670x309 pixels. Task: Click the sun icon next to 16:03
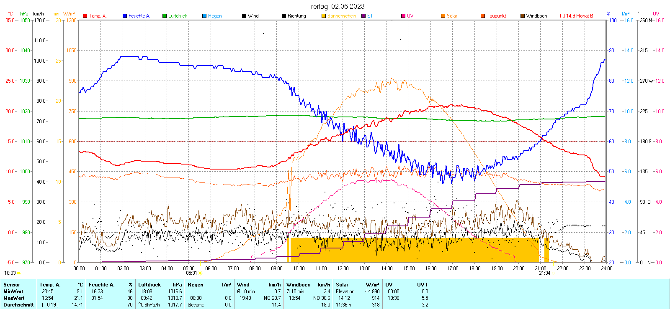click(19, 273)
